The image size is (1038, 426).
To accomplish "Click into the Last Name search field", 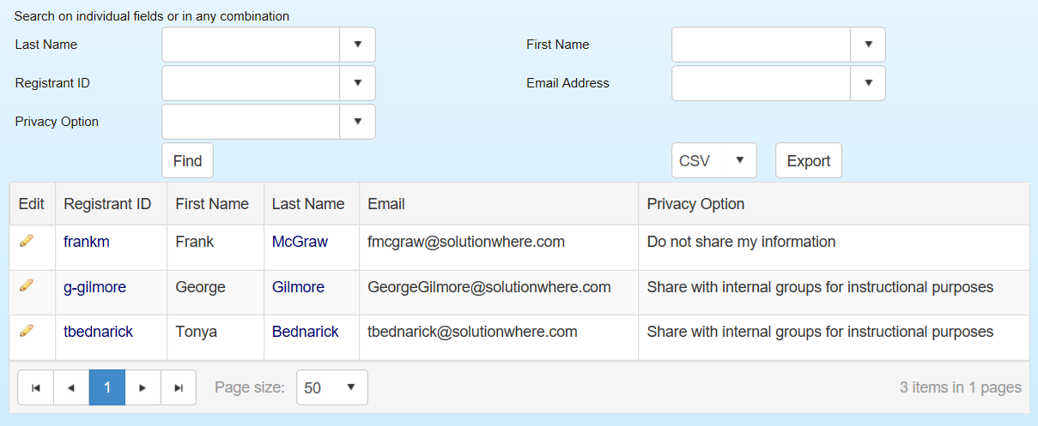I will click(251, 45).
